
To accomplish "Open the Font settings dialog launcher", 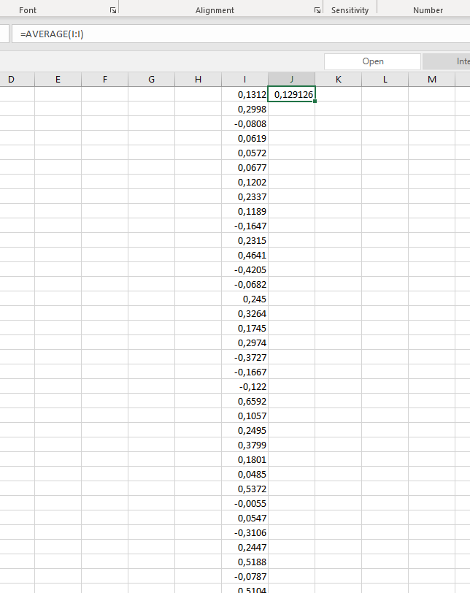I will [112, 10].
